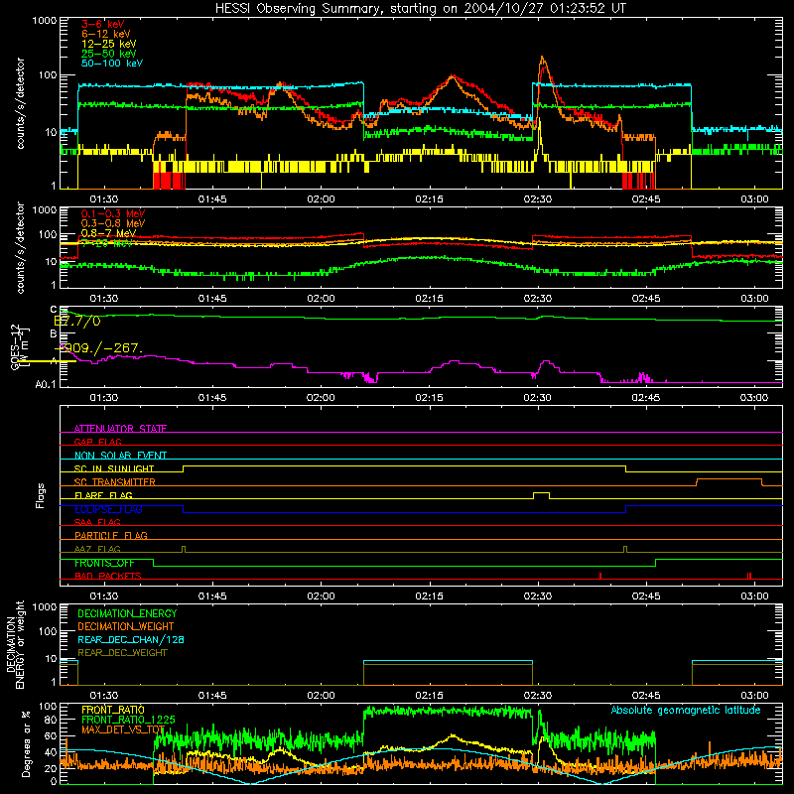Click the yellow FRONT_RATIO legend label

click(x=113, y=710)
